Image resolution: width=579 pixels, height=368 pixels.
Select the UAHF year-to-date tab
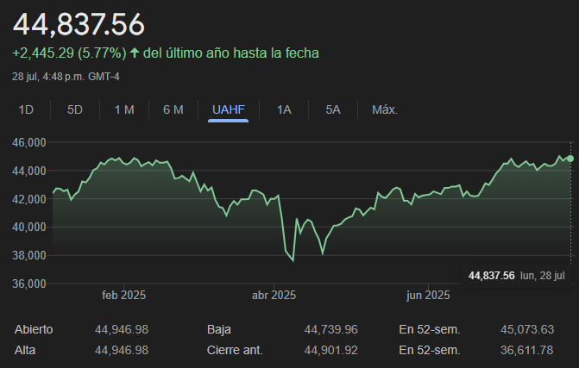coord(229,109)
